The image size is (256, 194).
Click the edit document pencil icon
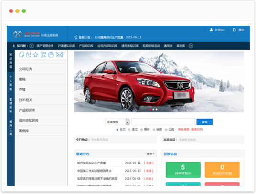(x=21, y=54)
